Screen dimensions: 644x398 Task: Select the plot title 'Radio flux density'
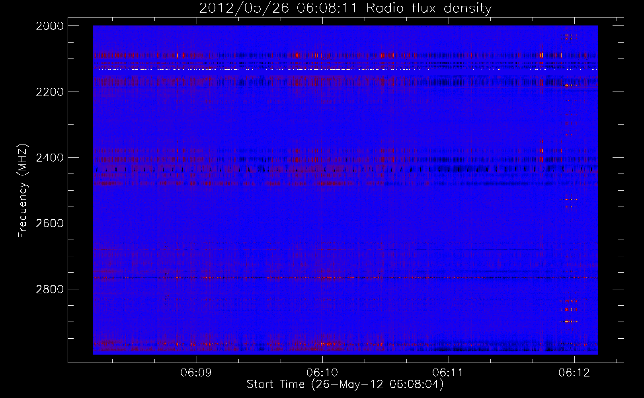point(429,8)
